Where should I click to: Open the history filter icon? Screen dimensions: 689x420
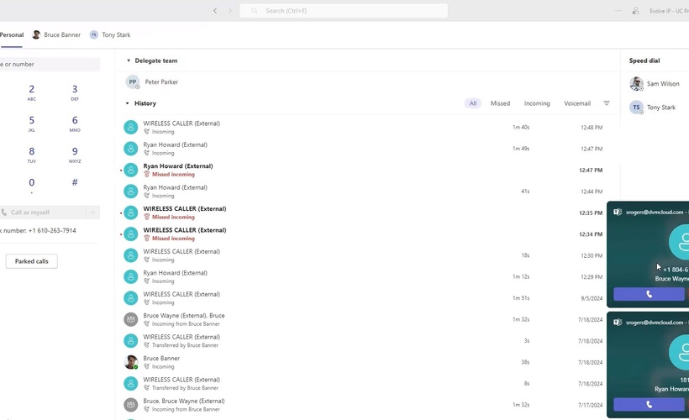[607, 103]
